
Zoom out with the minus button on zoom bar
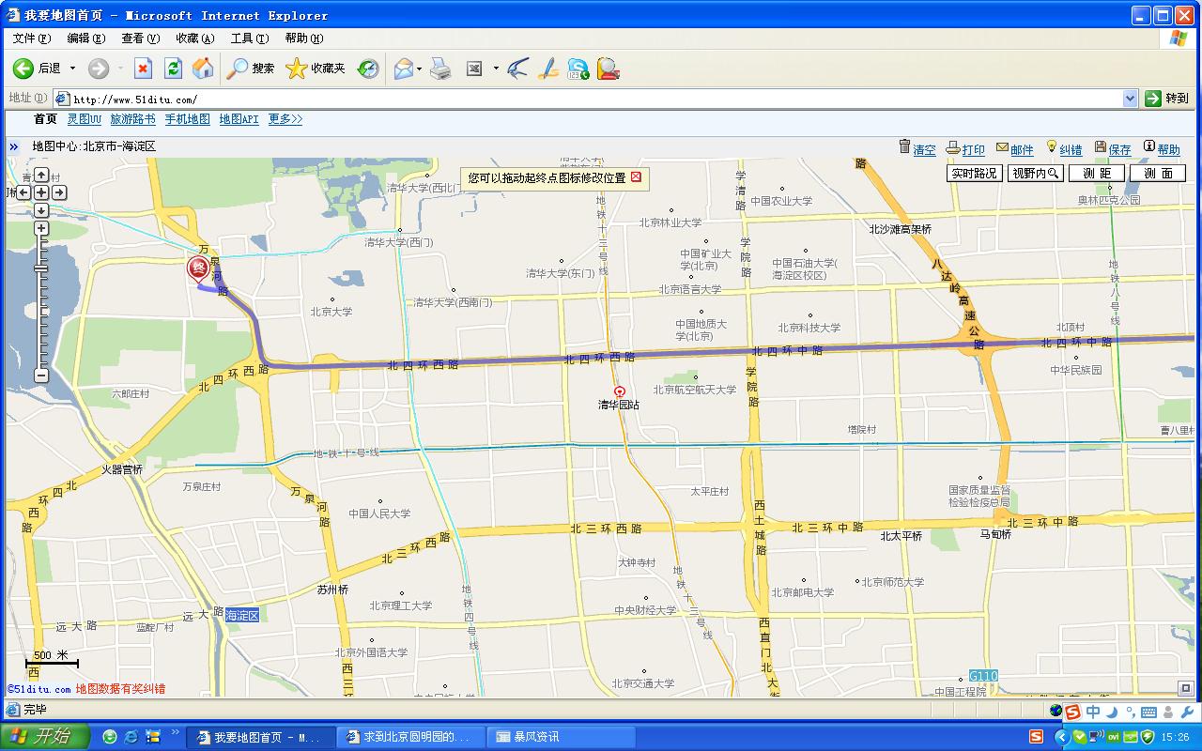point(41,375)
